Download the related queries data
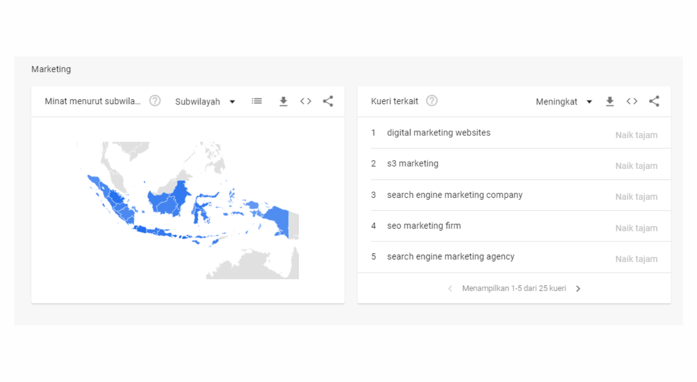697x382 pixels. point(610,101)
